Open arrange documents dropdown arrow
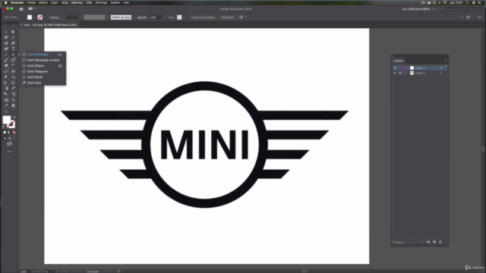Image resolution: width=486 pixels, height=273 pixels. [x=36, y=9]
